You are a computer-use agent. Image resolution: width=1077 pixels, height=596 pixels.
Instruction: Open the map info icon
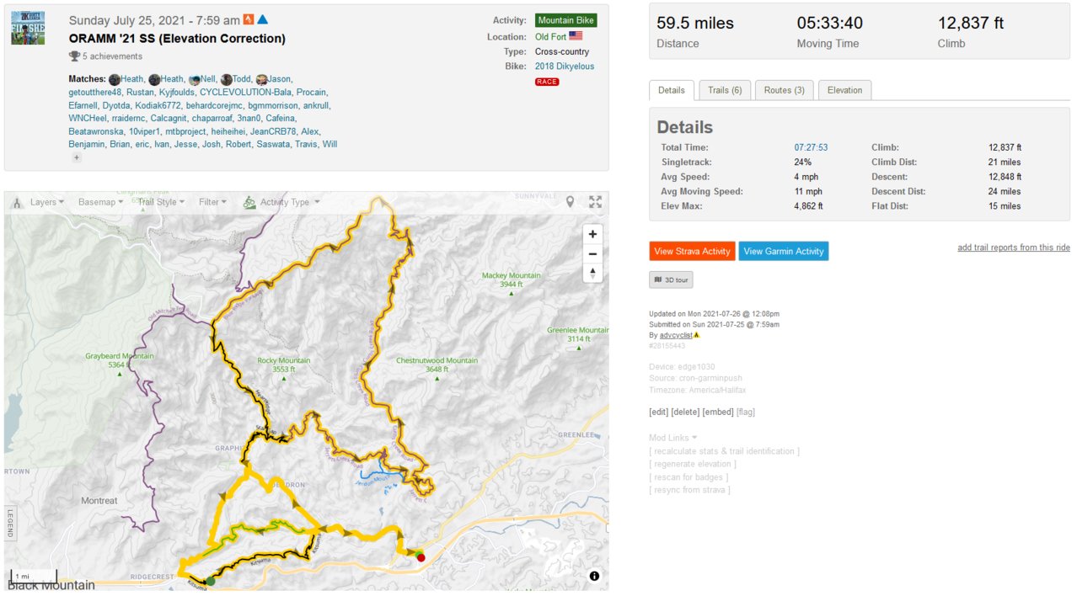tap(594, 576)
